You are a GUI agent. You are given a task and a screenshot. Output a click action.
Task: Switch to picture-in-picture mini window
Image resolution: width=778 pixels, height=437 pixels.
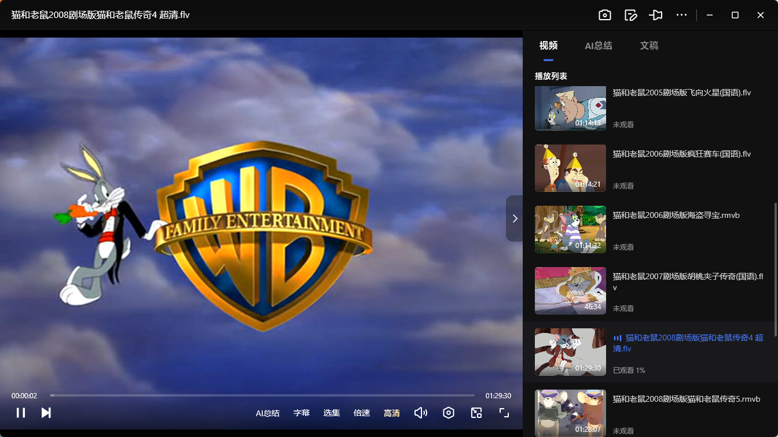click(476, 413)
